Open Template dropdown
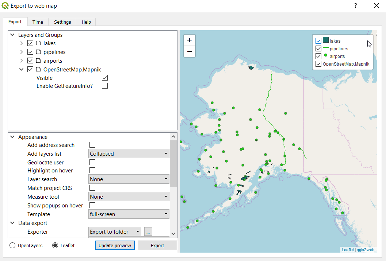This screenshot has width=386, height=261. pyautogui.click(x=129, y=214)
